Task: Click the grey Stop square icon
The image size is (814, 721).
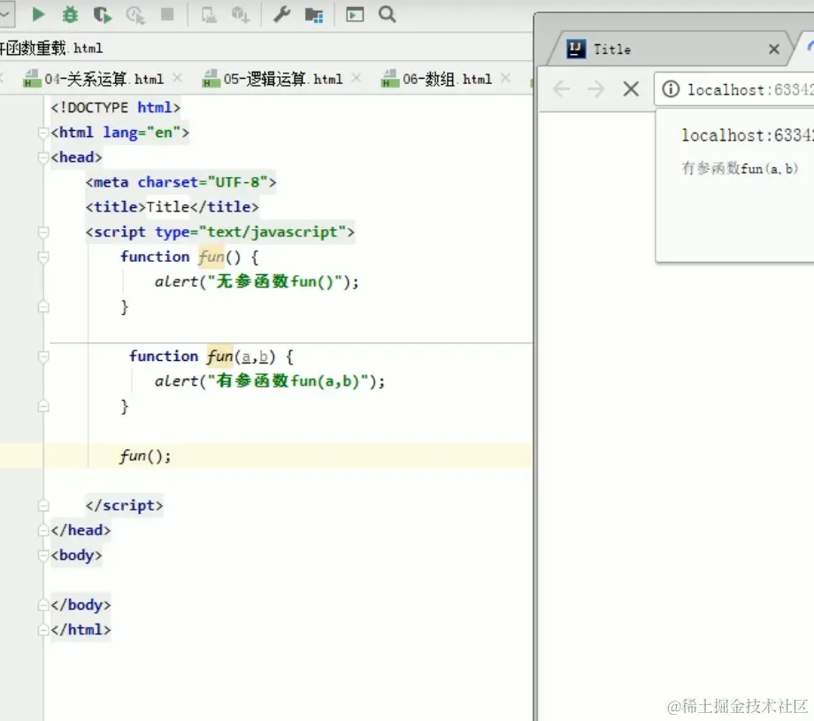Action: click(167, 14)
